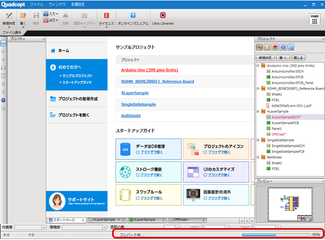Toggle the SNAP checkbox in the bottom bar
The height and width of the screenshot is (240, 325).
click(237, 228)
